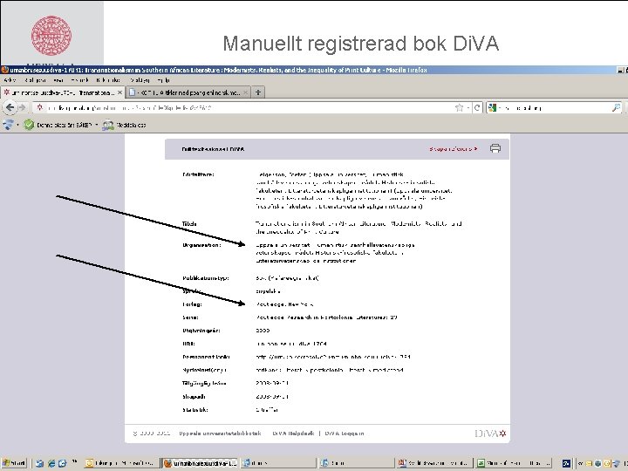This screenshot has width=628, height=471.
Task: Close the first browser tab
Action: tap(119, 92)
